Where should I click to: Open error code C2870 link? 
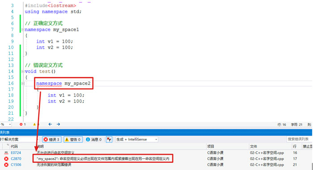16,159
